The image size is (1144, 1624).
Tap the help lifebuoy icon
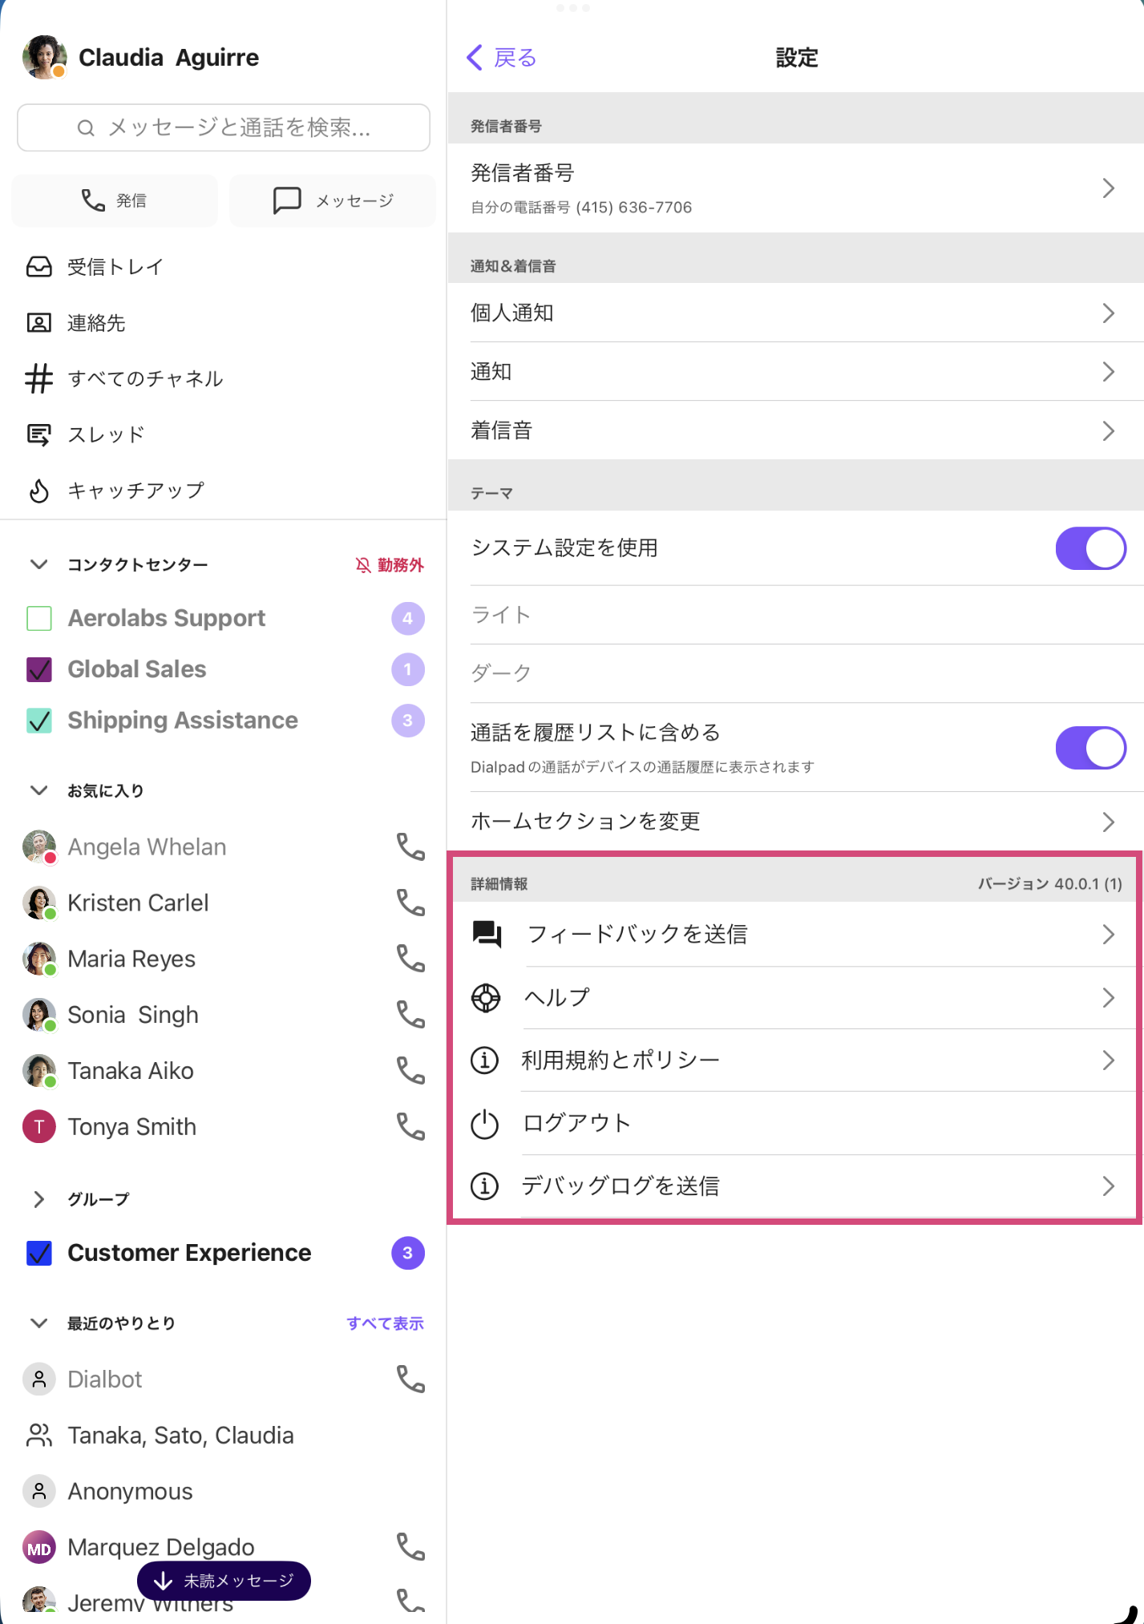pos(486,998)
